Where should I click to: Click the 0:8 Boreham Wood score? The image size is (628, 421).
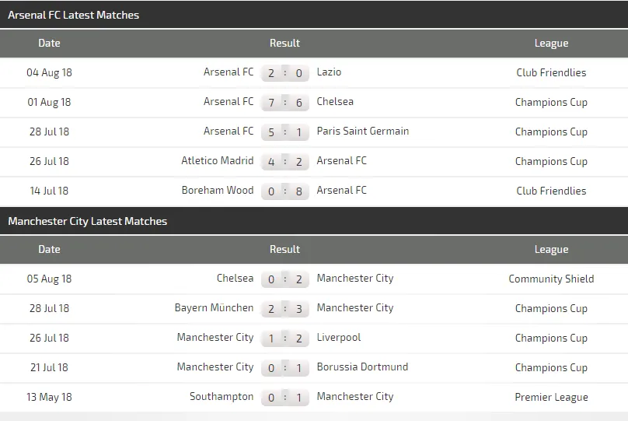[x=284, y=191]
